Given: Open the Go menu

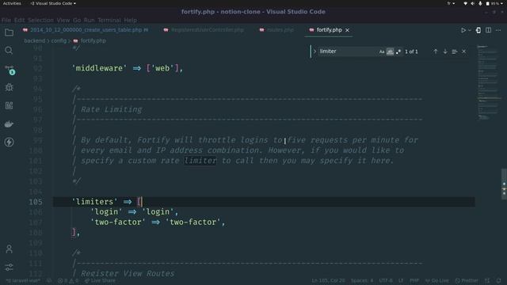Looking at the screenshot, I should pyautogui.click(x=77, y=20).
